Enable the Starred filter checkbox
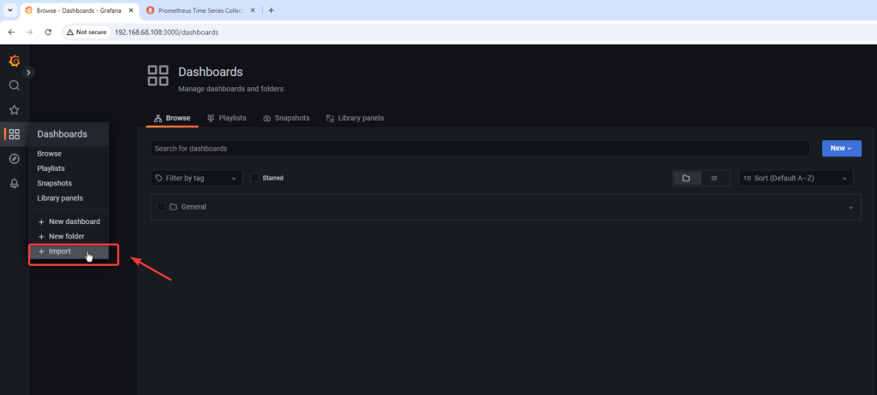The image size is (877, 395). pos(254,178)
